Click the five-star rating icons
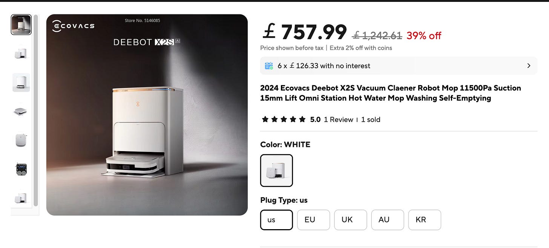The width and height of the screenshot is (549, 248). (284, 119)
